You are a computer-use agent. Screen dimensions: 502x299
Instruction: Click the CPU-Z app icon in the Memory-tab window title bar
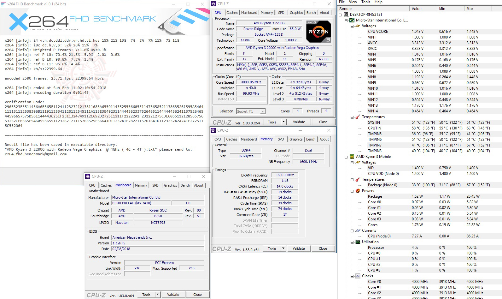(x=213, y=130)
